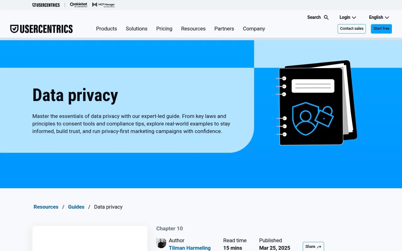Open the Company menu
The height and width of the screenshot is (251, 402).
(x=254, y=29)
